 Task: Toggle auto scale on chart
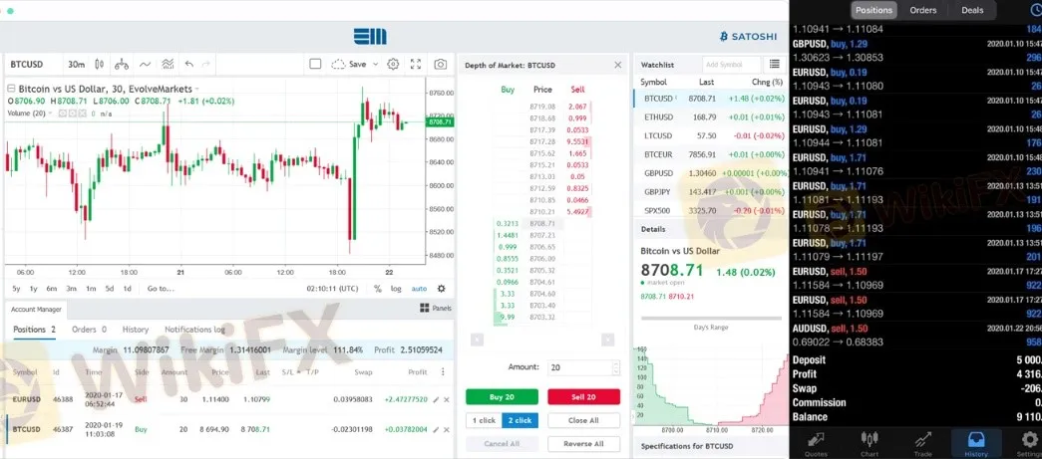pyautogui.click(x=420, y=289)
